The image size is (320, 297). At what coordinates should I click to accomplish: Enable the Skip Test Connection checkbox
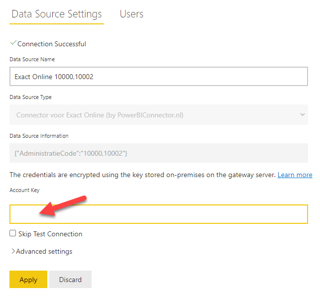coord(12,233)
